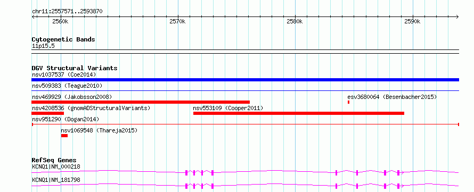Click the nsv1037537 (Coe2014) blue variant bar
This screenshot has height=192, width=474.
pyautogui.click(x=245, y=80)
